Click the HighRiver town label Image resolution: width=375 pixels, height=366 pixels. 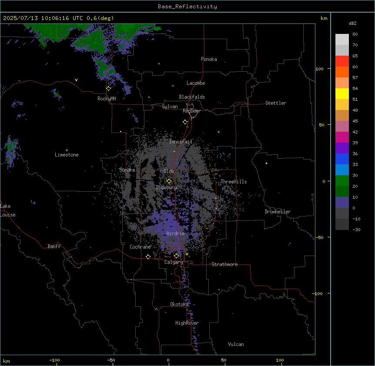click(187, 323)
